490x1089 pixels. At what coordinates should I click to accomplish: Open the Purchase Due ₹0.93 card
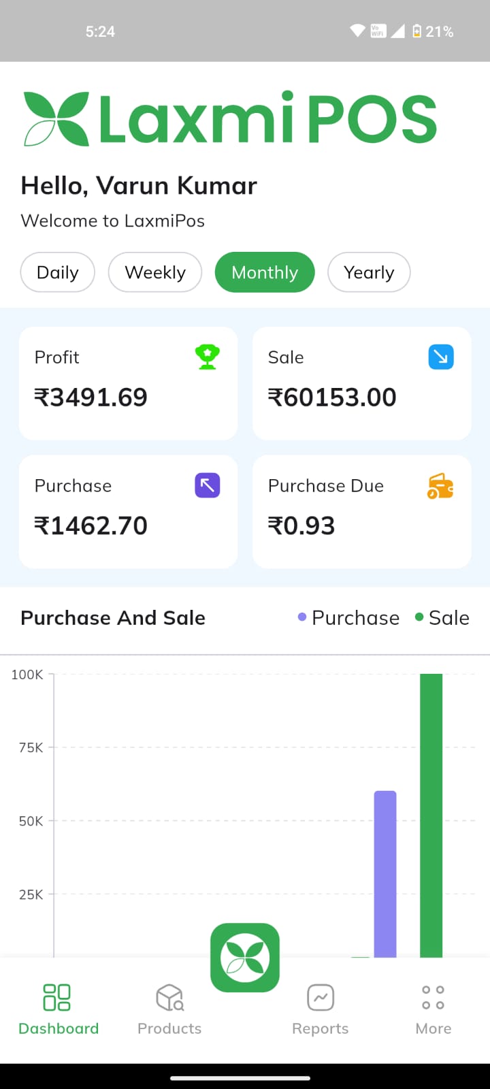pos(361,512)
